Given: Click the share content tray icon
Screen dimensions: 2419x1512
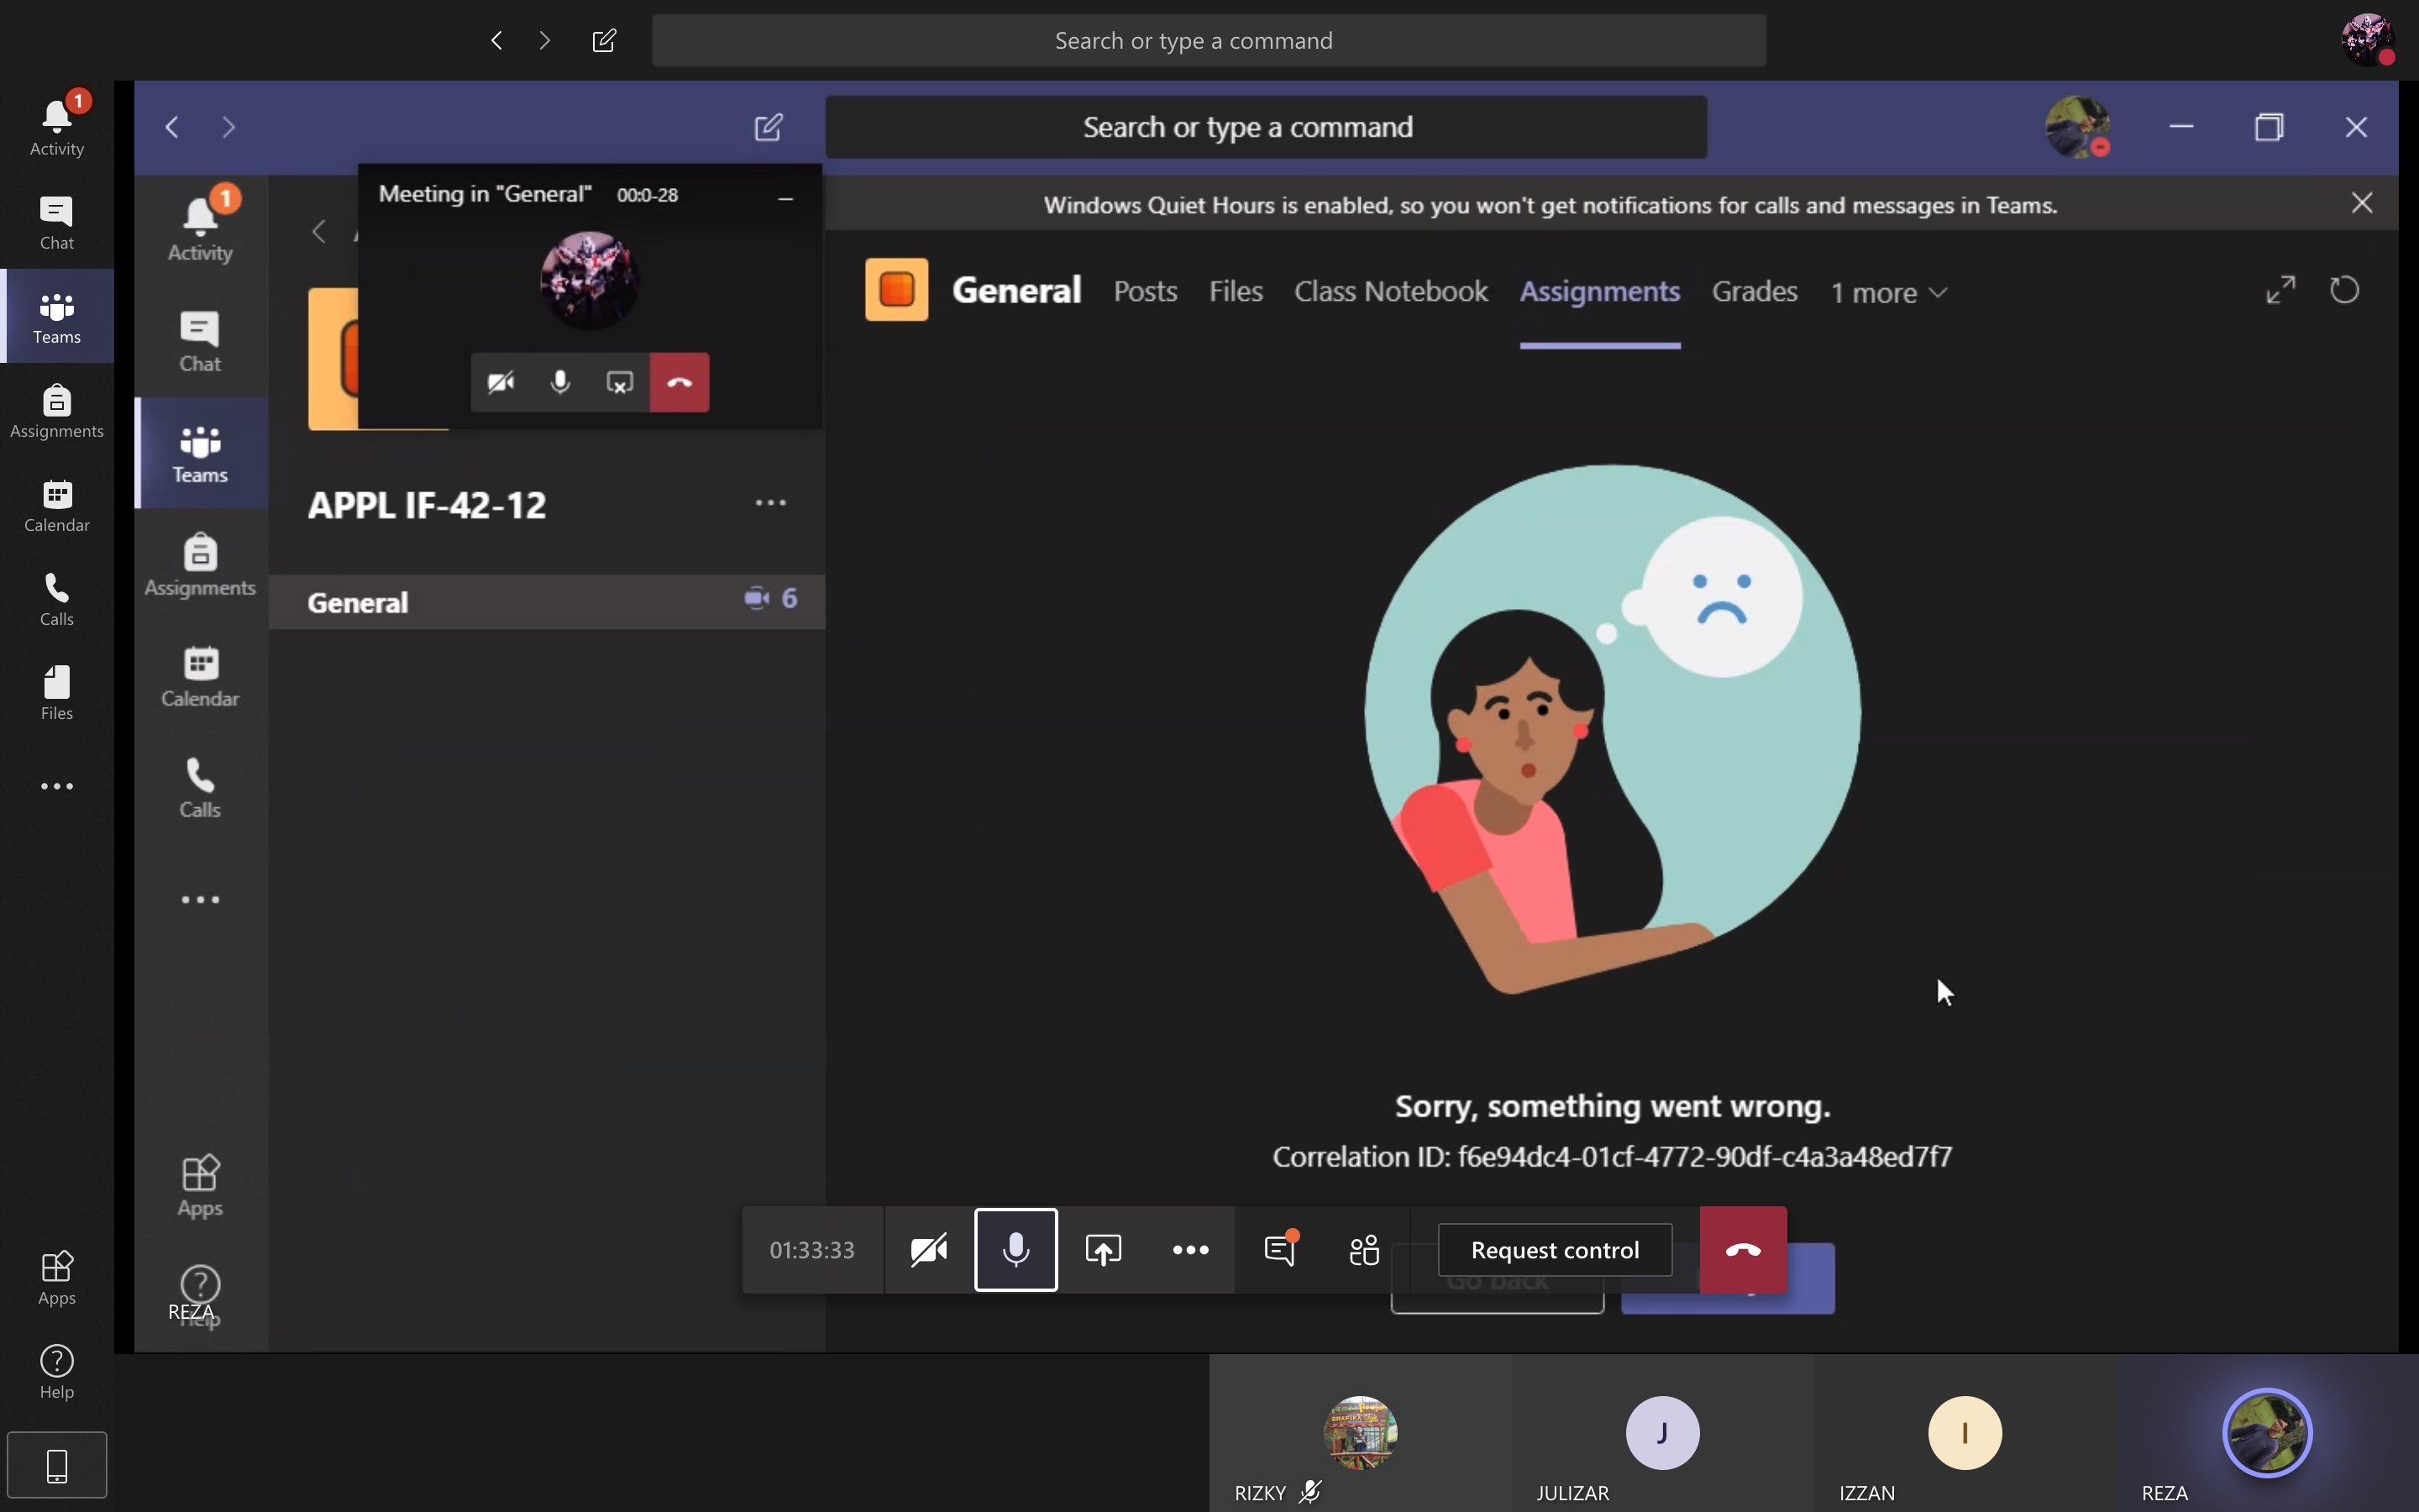Looking at the screenshot, I should pos(1103,1249).
